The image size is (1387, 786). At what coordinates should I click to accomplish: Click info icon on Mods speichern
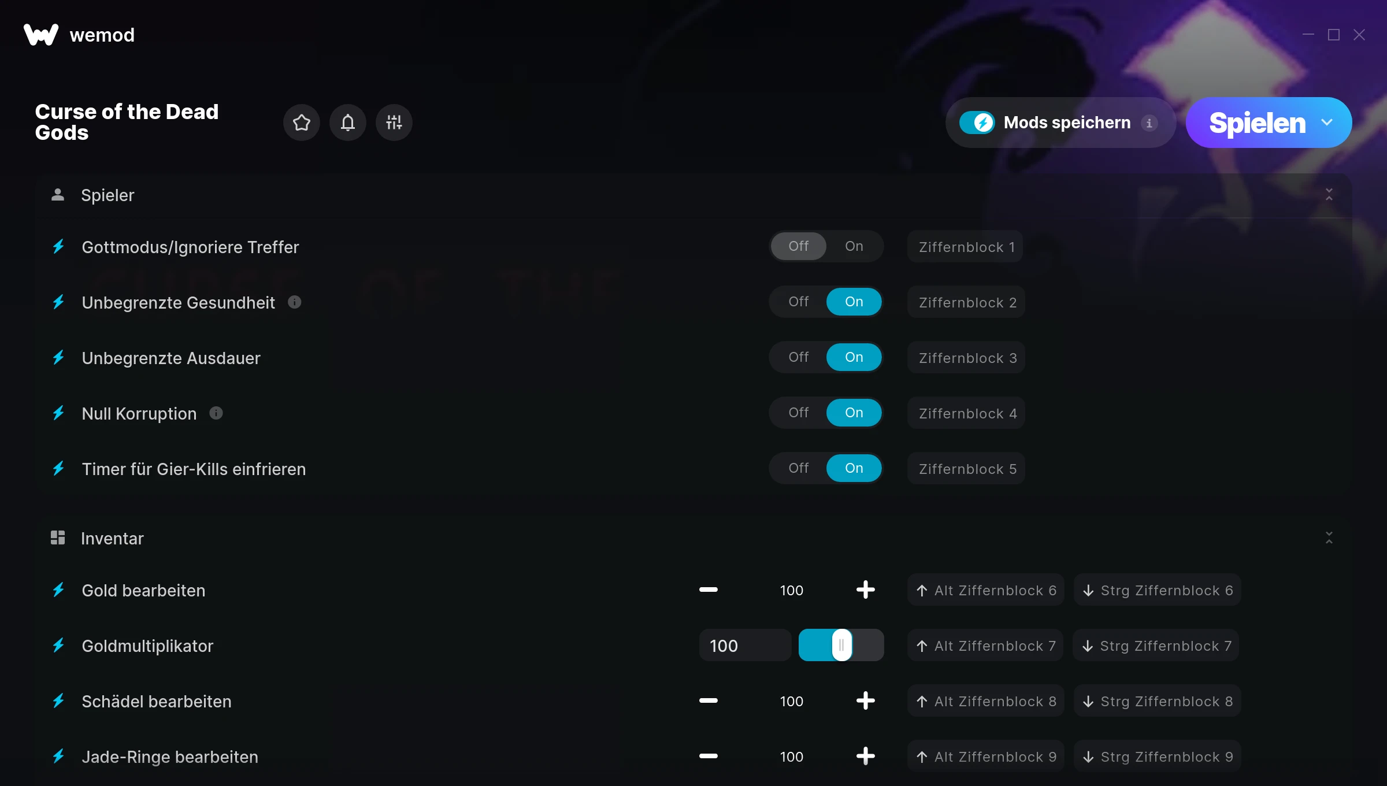(x=1149, y=123)
